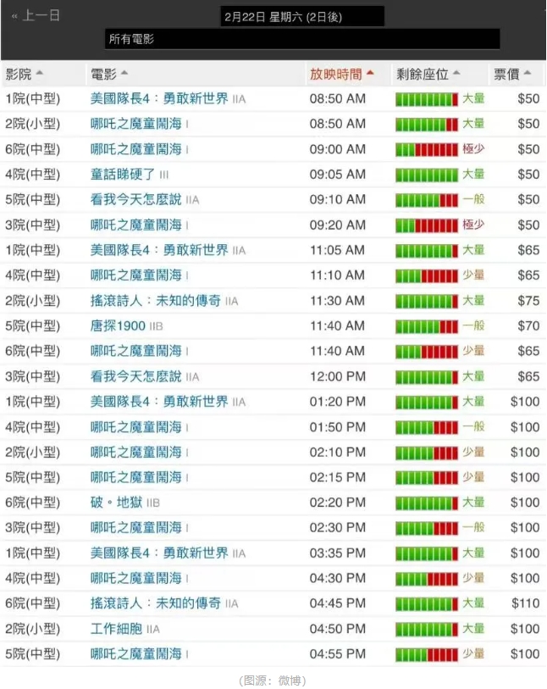Open 看我今天怎麼說 at 09:10 AM
Screen dimensions: 547x689
(136, 199)
